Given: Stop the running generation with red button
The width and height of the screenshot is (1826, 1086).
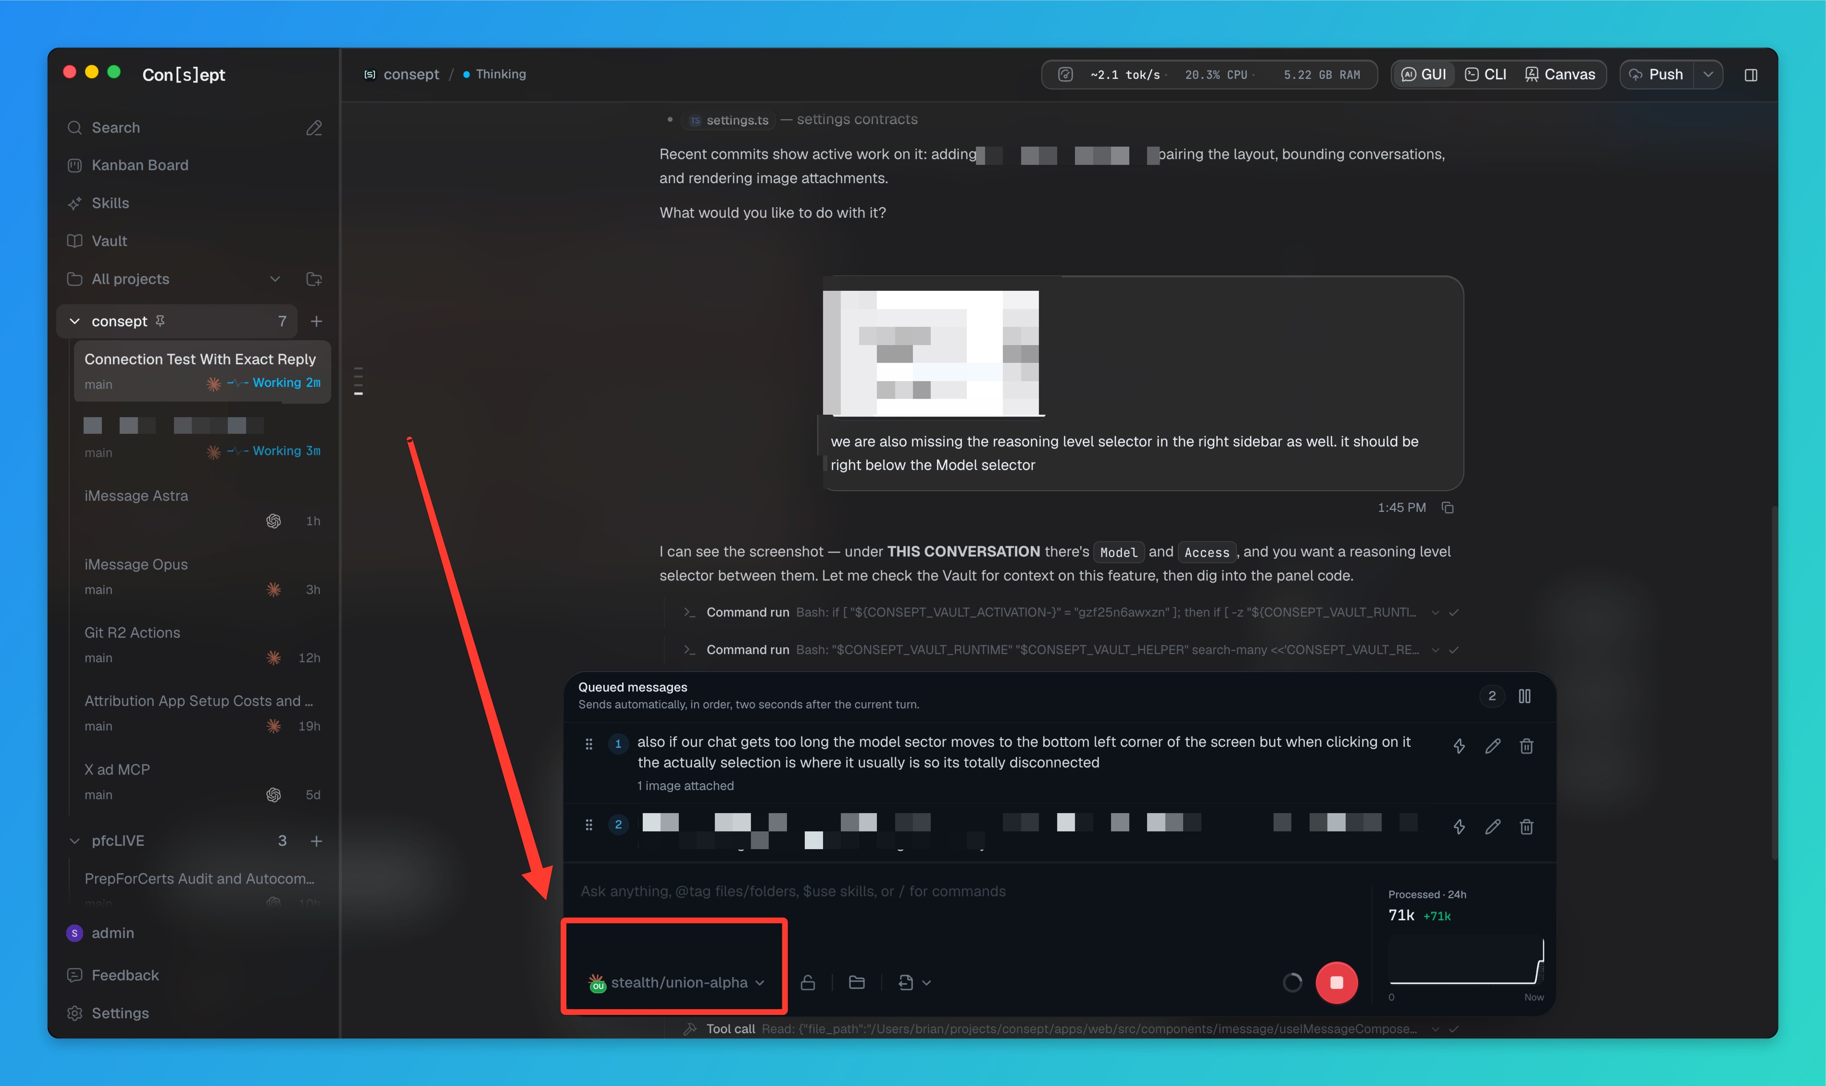Looking at the screenshot, I should click(1336, 982).
